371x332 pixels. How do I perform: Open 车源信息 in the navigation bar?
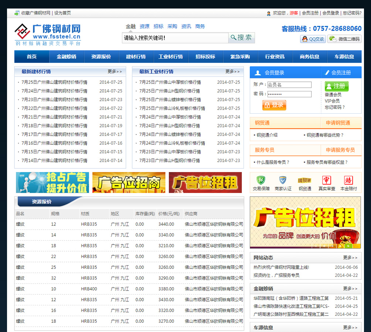point(344,57)
